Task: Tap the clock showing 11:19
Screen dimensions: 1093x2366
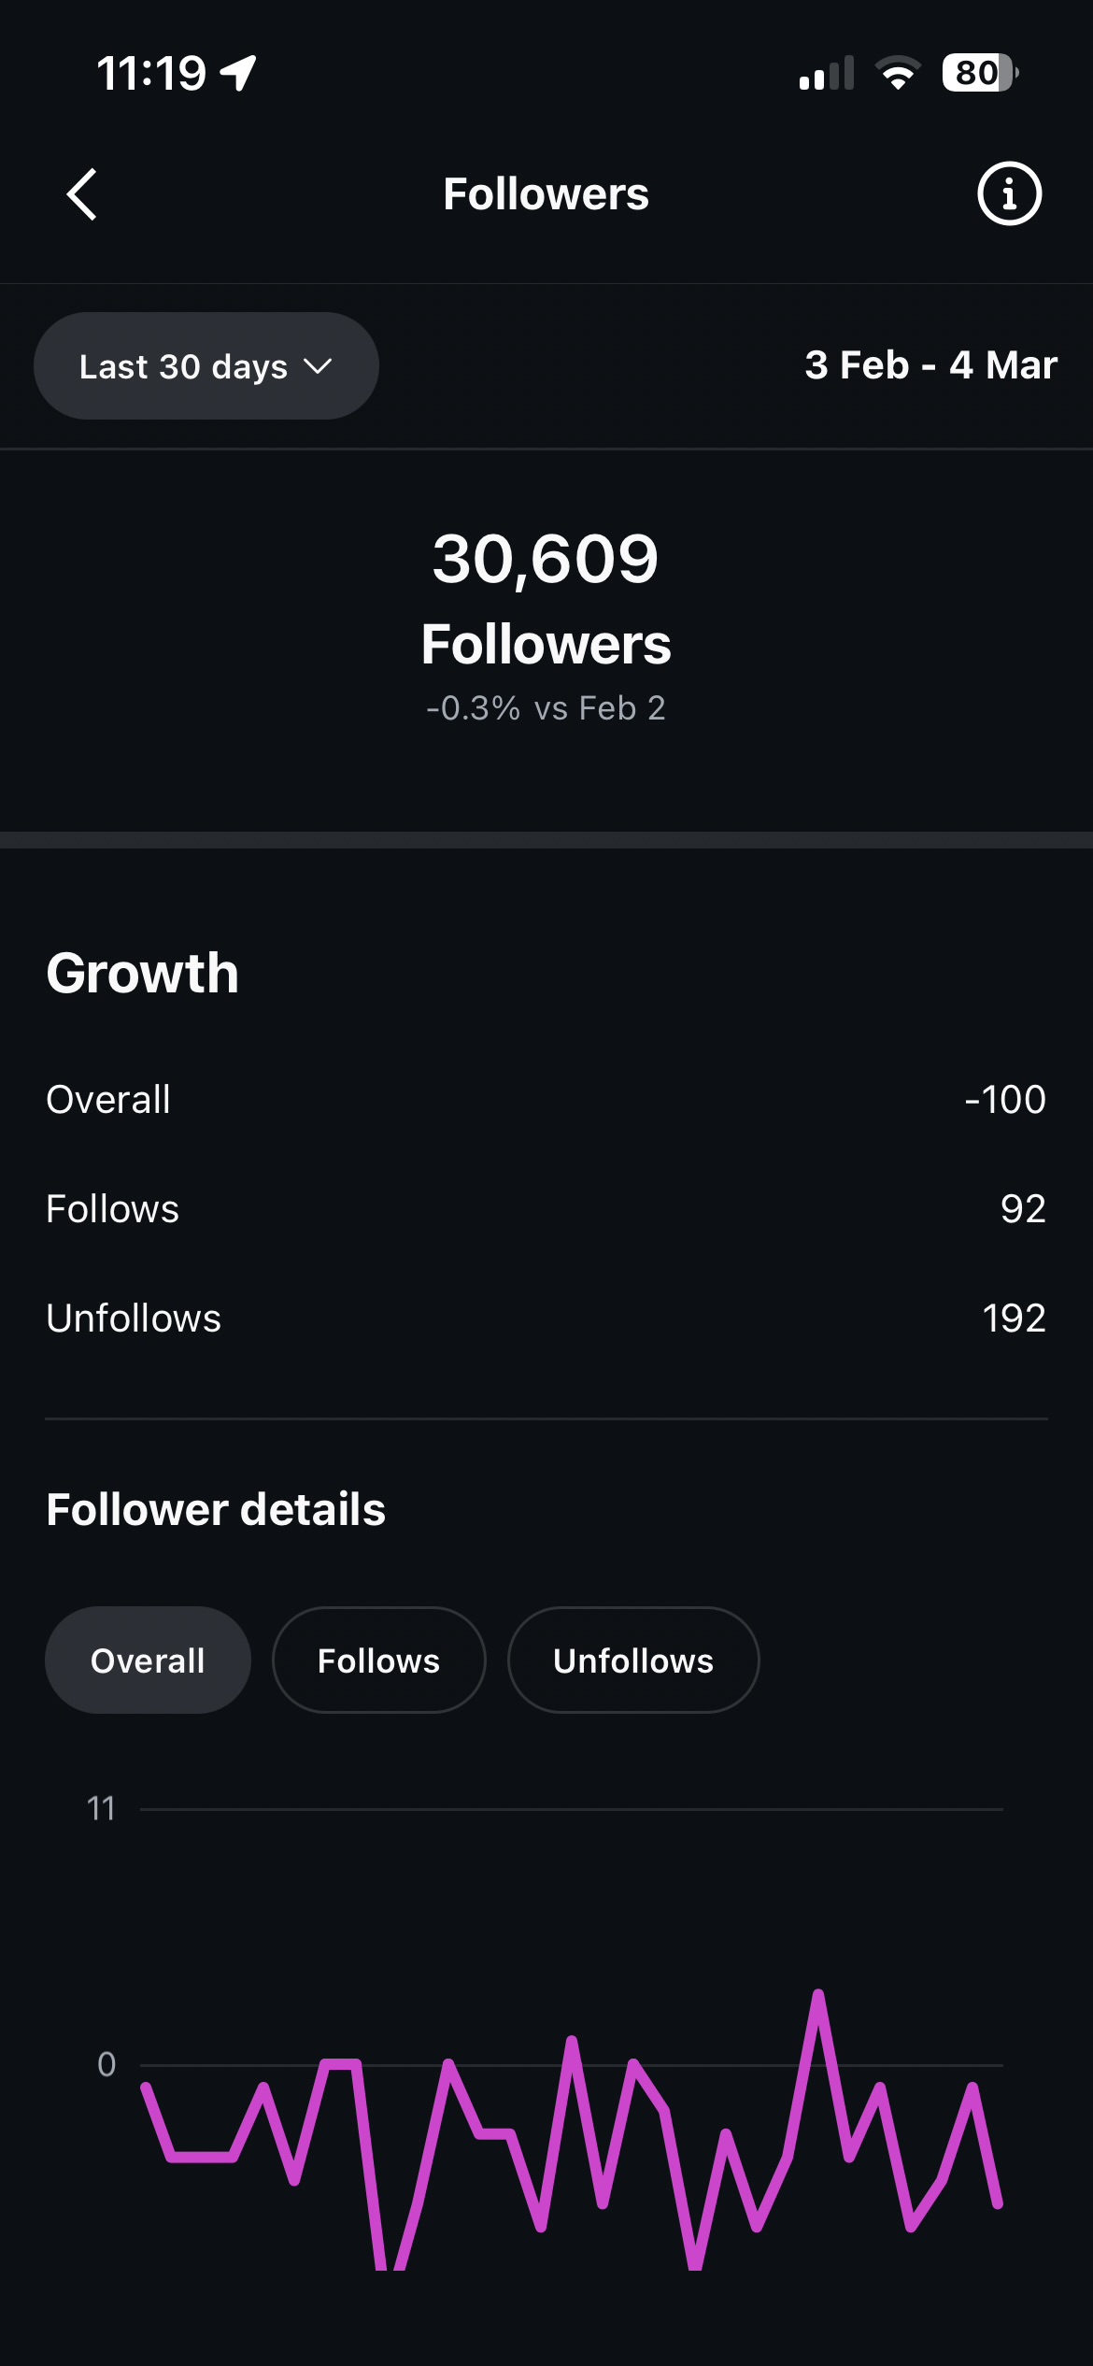Action: [x=151, y=73]
